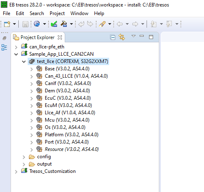The image size is (204, 192).
Task: Expand the CanIf module node
Action: [32, 84]
